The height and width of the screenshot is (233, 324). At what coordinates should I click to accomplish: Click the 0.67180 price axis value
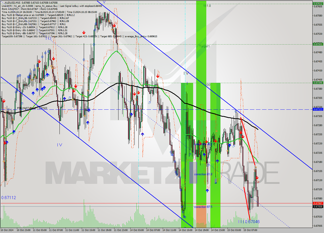tap(318, 162)
